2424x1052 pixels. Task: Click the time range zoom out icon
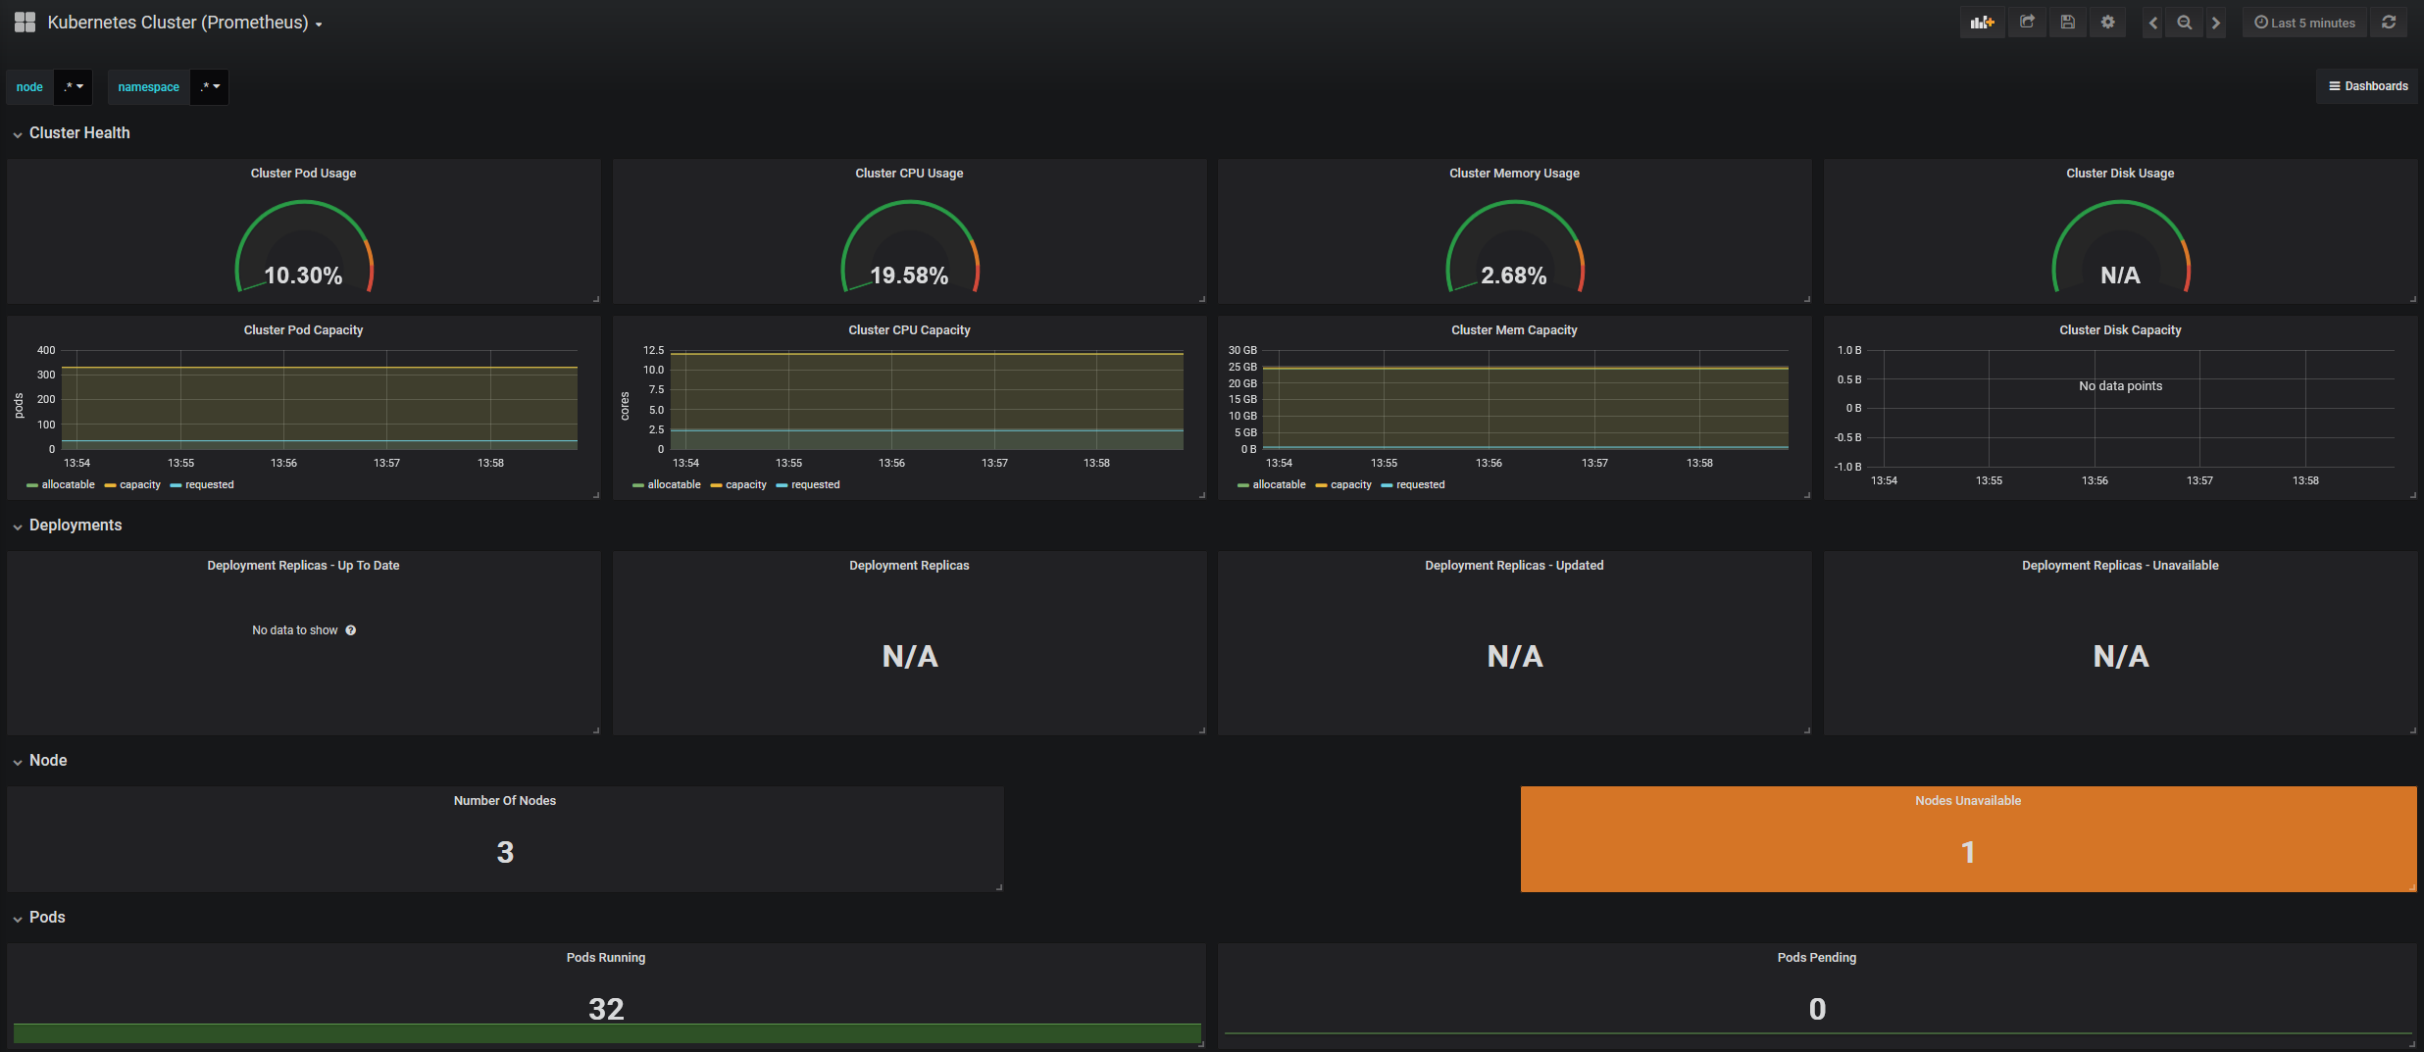(x=2185, y=23)
